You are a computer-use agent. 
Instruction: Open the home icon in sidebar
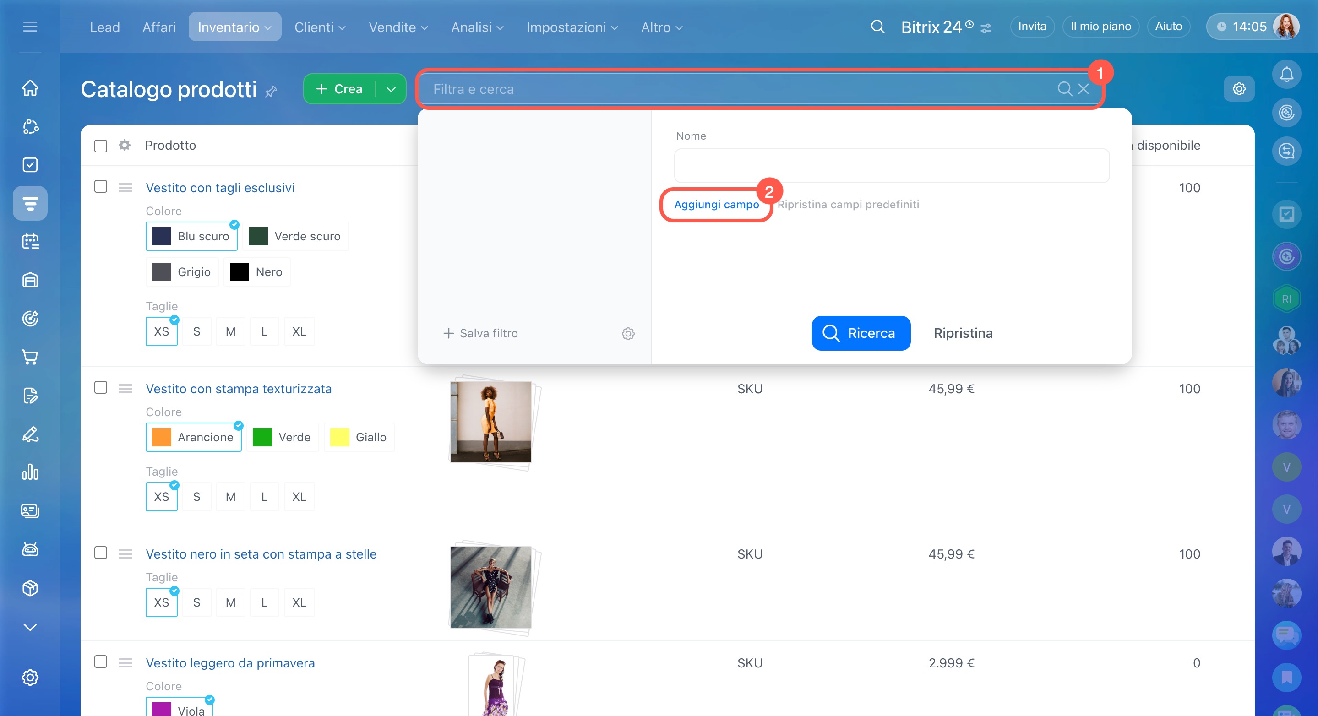[30, 88]
